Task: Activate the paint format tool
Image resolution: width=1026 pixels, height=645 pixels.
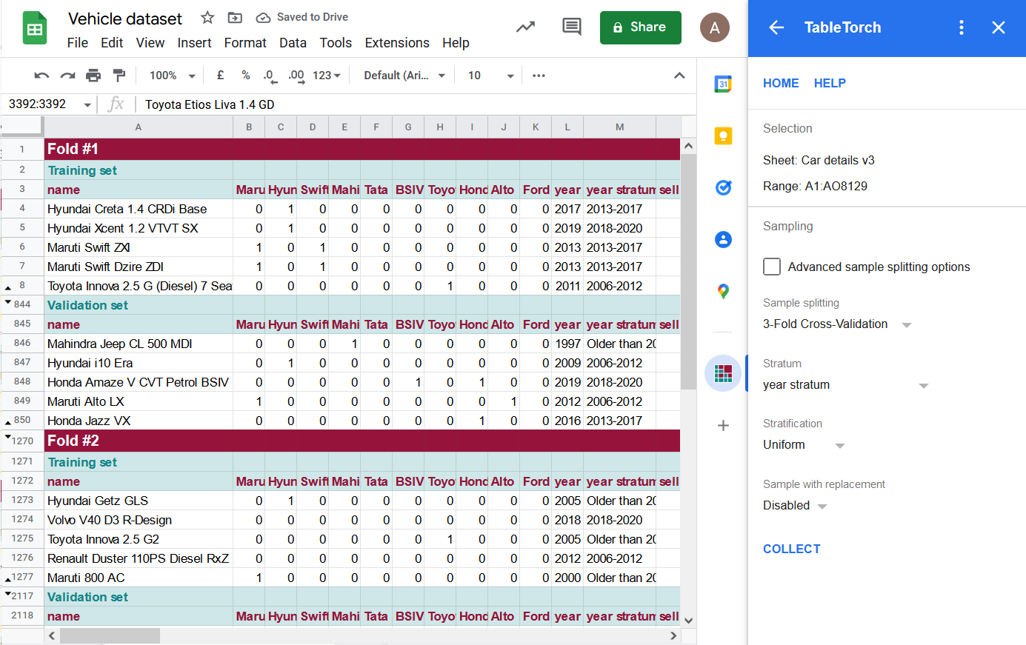Action: (119, 76)
